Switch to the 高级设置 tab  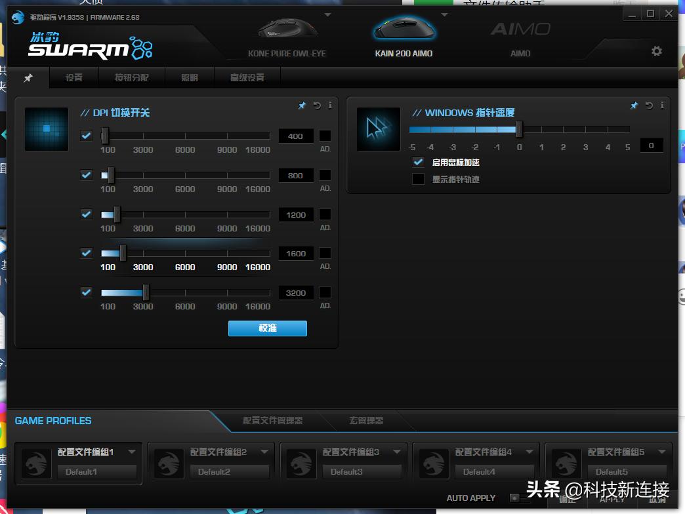click(247, 77)
